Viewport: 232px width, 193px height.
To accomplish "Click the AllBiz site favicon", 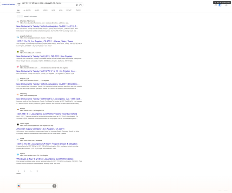I will (x=18, y=52).
